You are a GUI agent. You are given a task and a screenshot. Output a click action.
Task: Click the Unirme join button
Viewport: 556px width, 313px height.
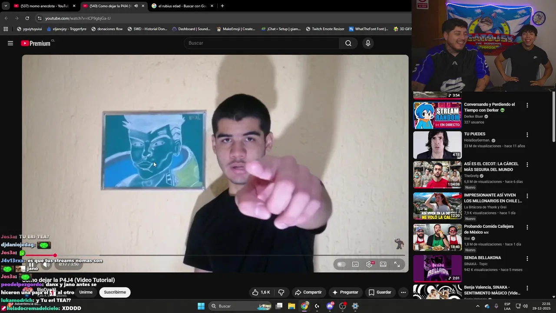pyautogui.click(x=86, y=292)
